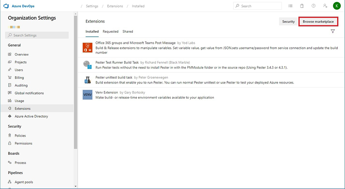The height and width of the screenshot is (189, 345).
Task: Click the Azure Active Directory icon
Action: [x=10, y=116]
